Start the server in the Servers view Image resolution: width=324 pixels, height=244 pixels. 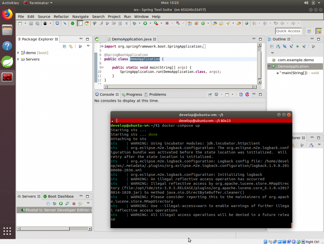(x=61, y=203)
